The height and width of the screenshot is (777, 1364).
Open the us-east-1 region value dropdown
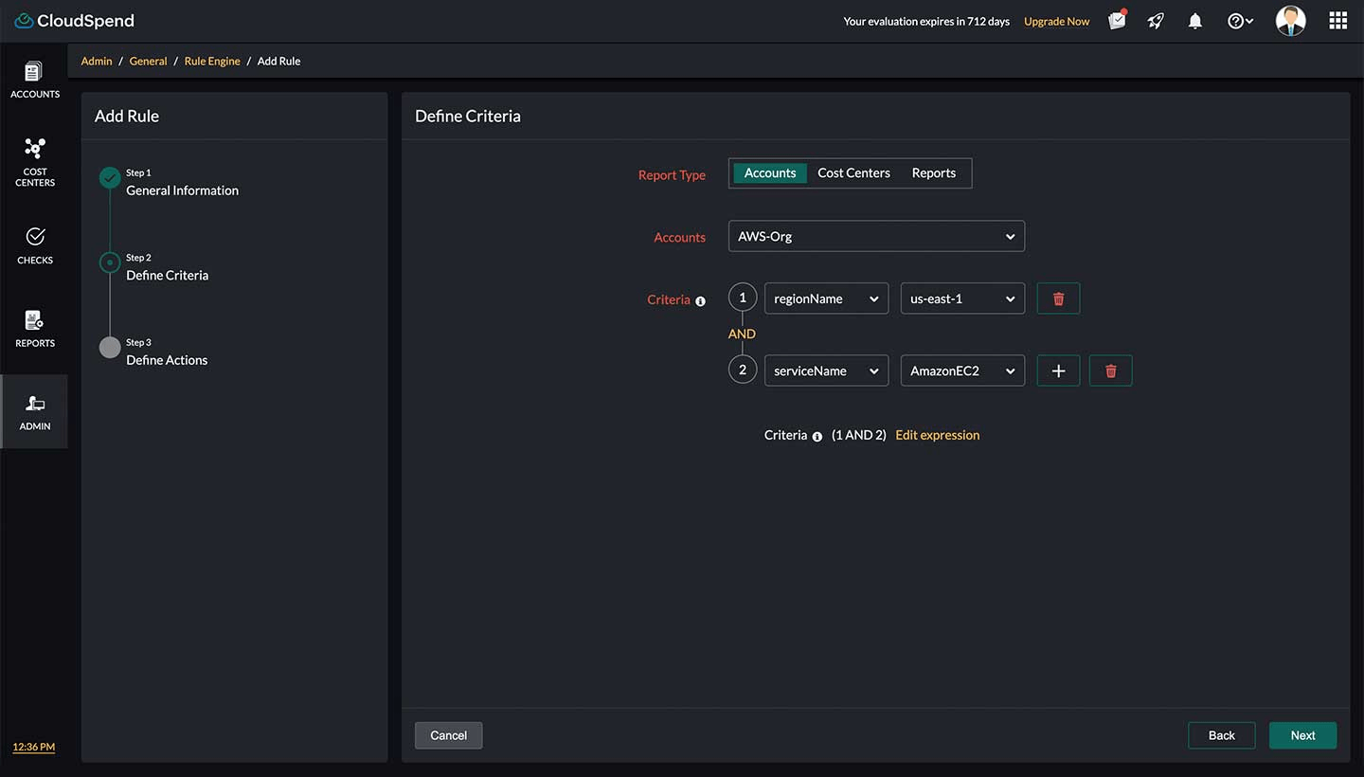pyautogui.click(x=962, y=298)
